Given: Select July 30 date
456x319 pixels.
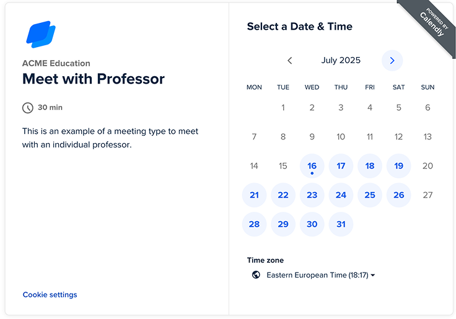Looking at the screenshot, I should (312, 224).
